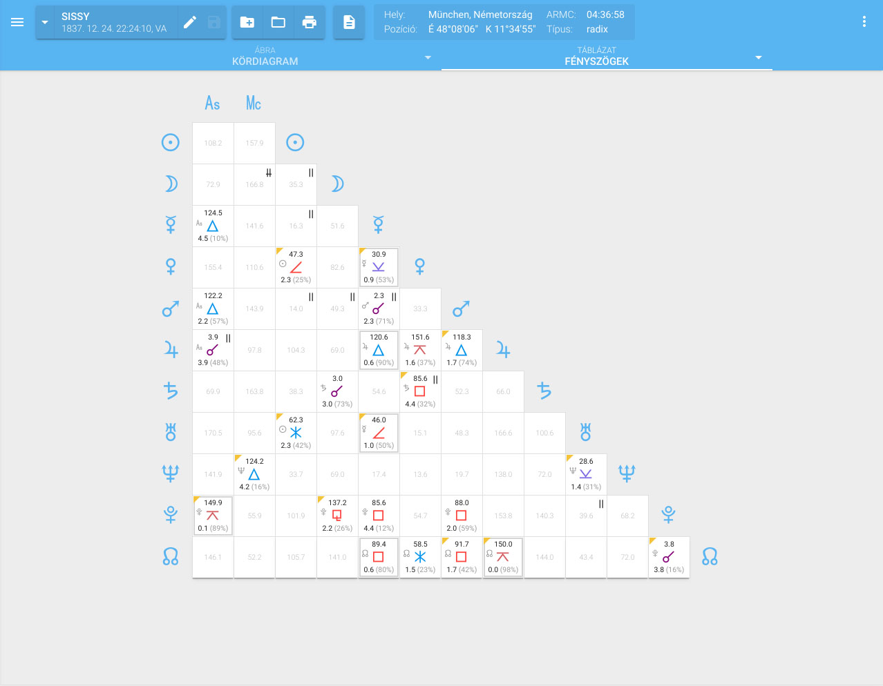
Task: Click the As column header
Action: 212,104
